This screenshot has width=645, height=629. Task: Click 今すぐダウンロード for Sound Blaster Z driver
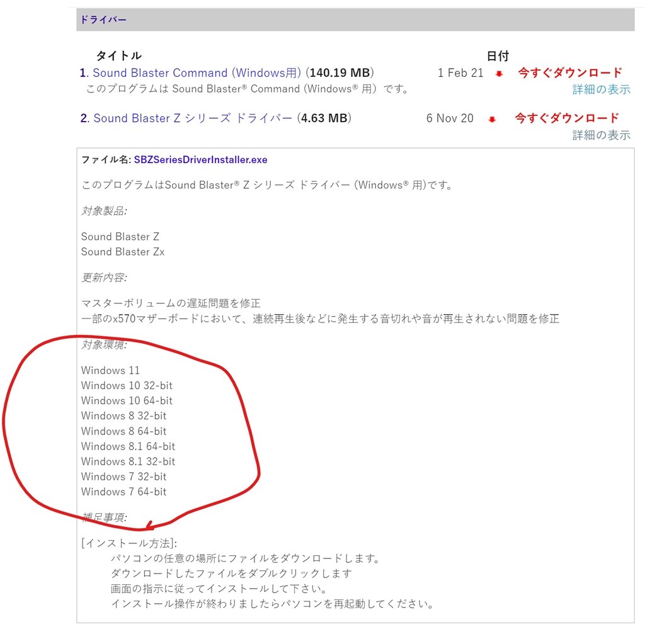point(567,118)
